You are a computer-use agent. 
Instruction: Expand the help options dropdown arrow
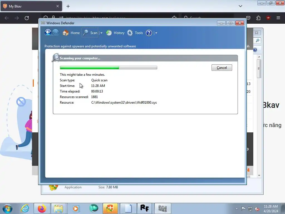[x=156, y=33]
